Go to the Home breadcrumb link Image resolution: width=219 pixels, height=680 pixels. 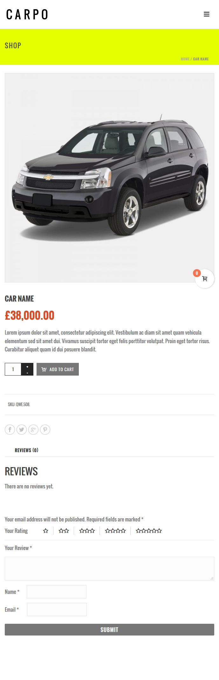185,59
